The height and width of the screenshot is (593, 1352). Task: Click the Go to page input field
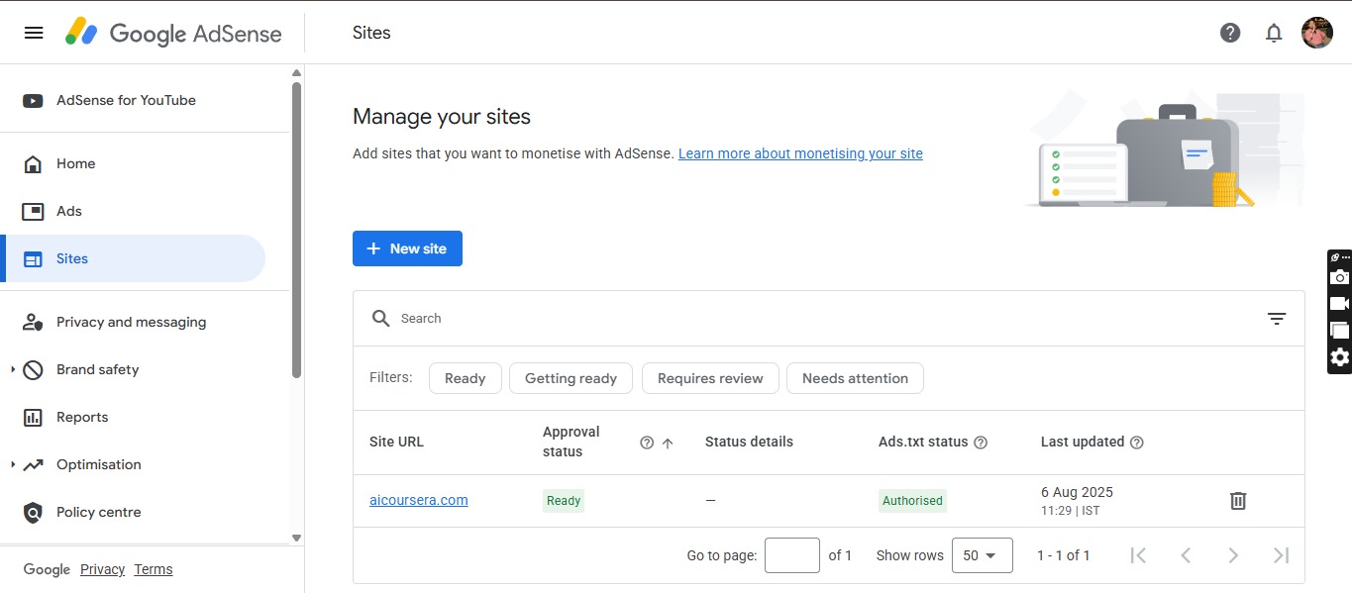(791, 555)
